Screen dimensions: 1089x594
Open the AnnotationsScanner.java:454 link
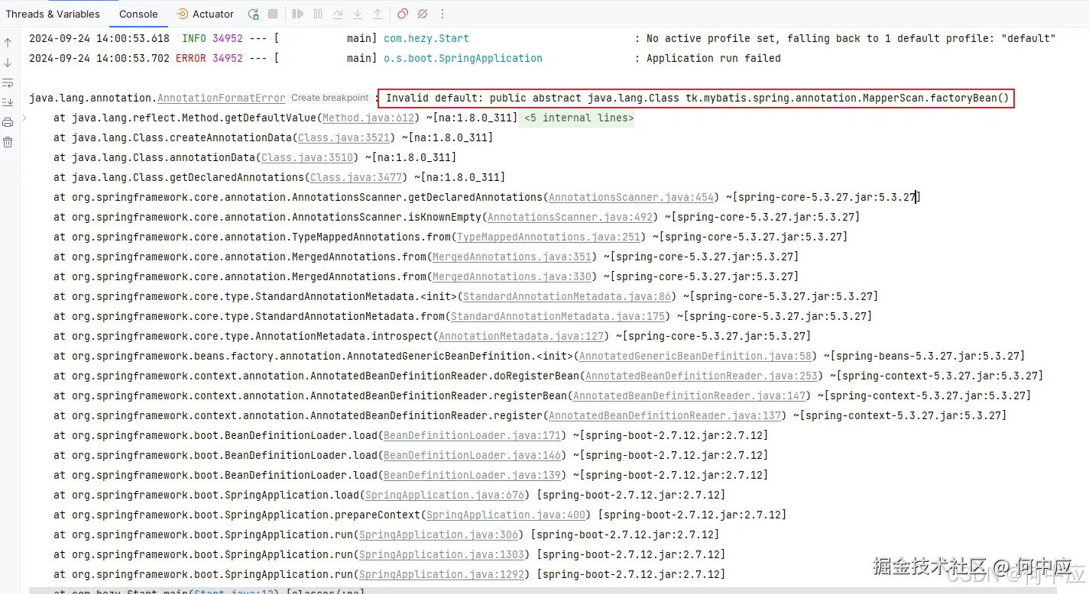pos(631,197)
